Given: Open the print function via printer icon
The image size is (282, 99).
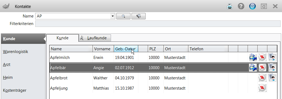Looking at the screenshot, I should pyautogui.click(x=230, y=6).
